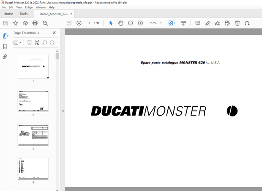Go to previous page arrow
The image size is (262, 191).
[x=69, y=23]
